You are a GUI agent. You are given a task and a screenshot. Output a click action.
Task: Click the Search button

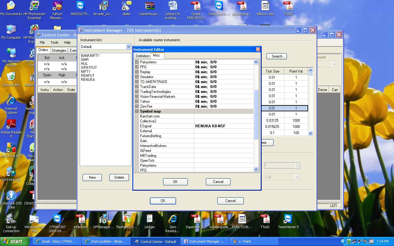point(277,56)
